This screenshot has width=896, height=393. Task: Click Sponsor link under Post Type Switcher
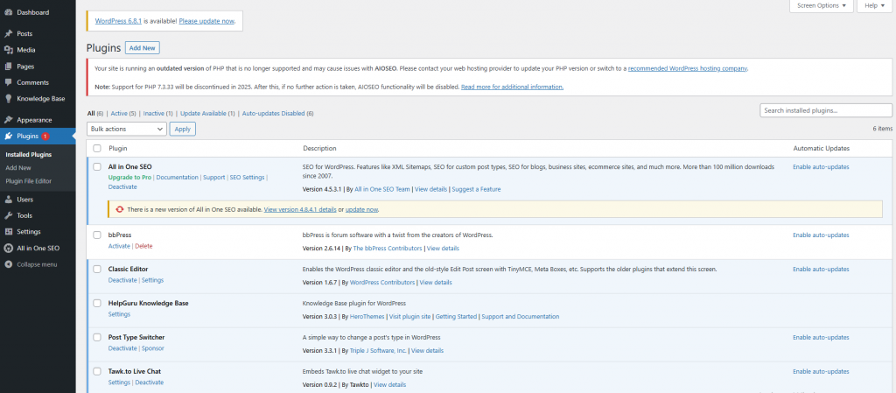[x=153, y=348]
